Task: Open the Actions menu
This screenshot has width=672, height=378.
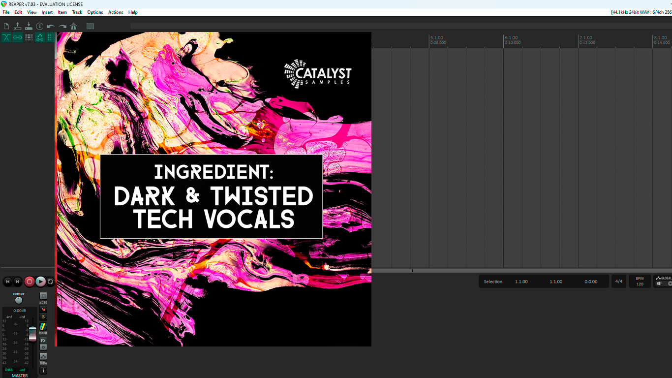Action: click(116, 12)
